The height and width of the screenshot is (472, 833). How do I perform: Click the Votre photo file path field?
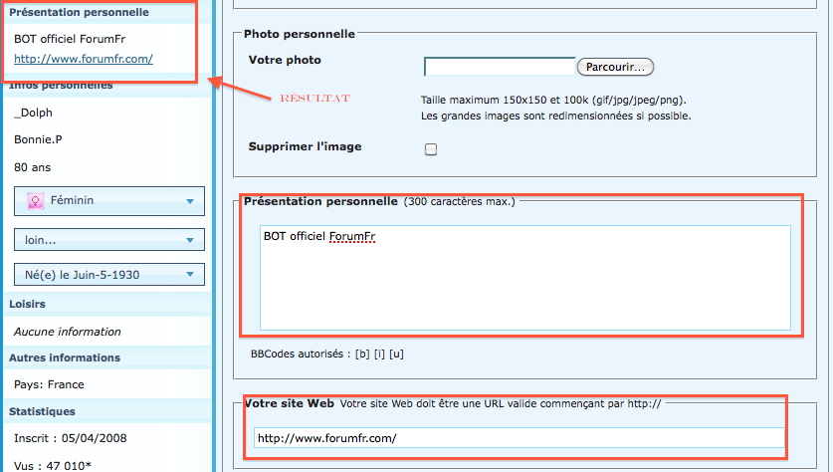click(x=500, y=67)
